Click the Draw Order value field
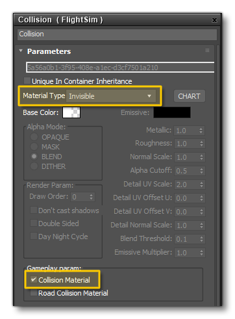The image size is (235, 319). click(80, 197)
